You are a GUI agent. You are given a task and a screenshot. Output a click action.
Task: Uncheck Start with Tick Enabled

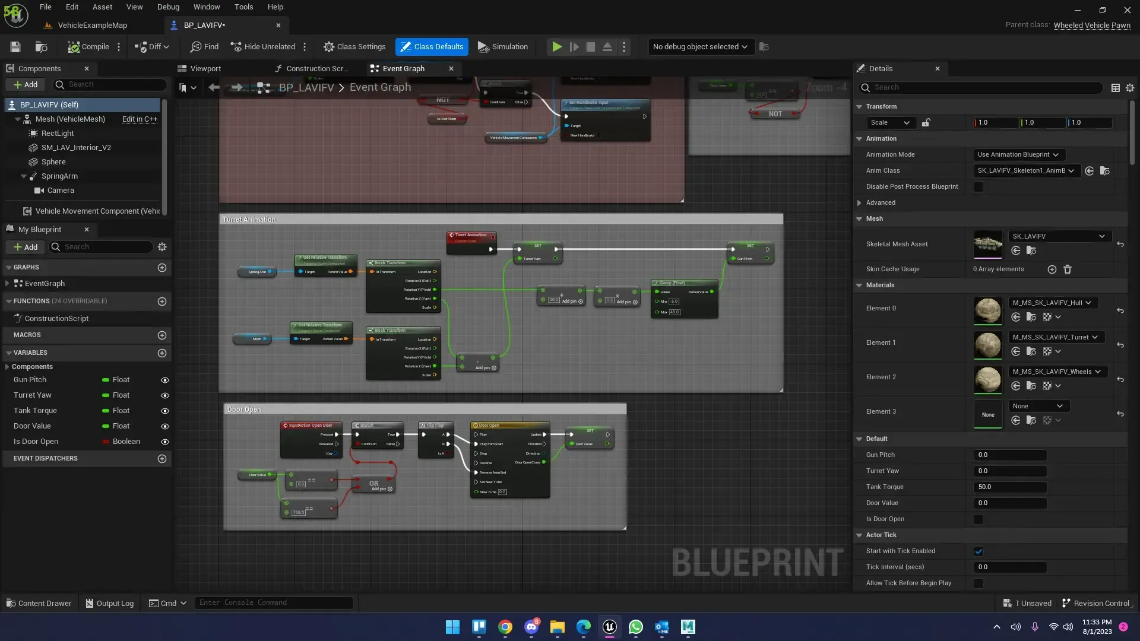(x=978, y=551)
